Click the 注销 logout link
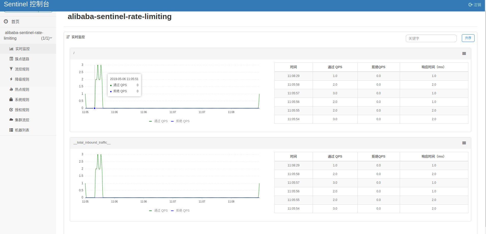The width and height of the screenshot is (486, 234). click(x=475, y=5)
